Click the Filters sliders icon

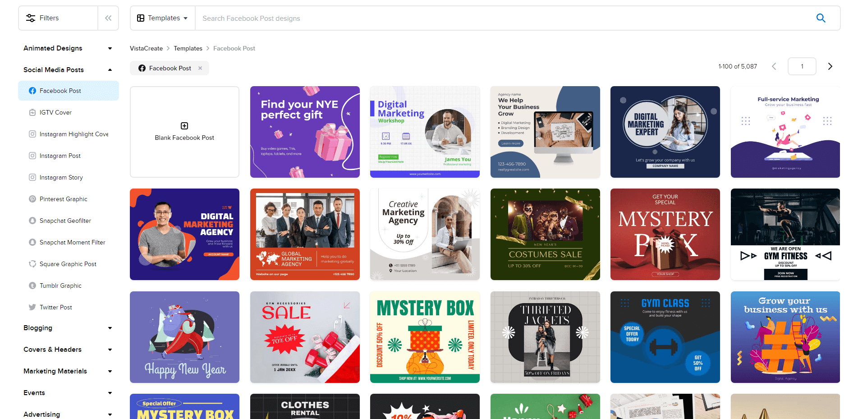pos(31,18)
